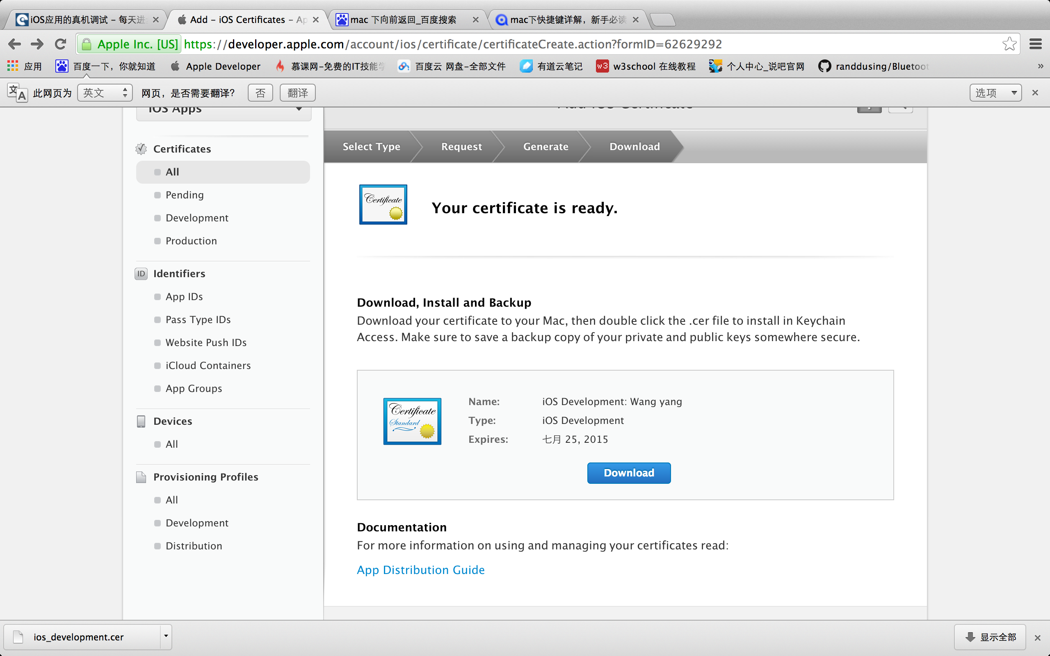Click the green lock Apple Inc. security badge
Image resolution: width=1050 pixels, height=656 pixels.
130,44
